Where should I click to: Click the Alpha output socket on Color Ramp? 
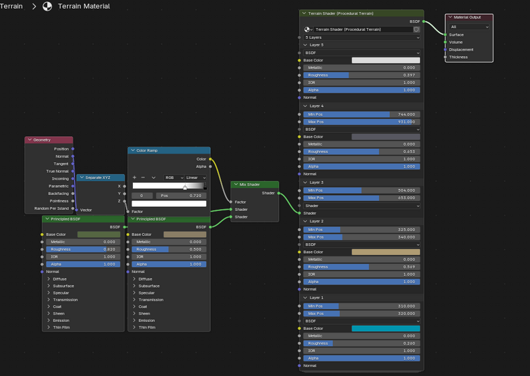(x=210, y=166)
